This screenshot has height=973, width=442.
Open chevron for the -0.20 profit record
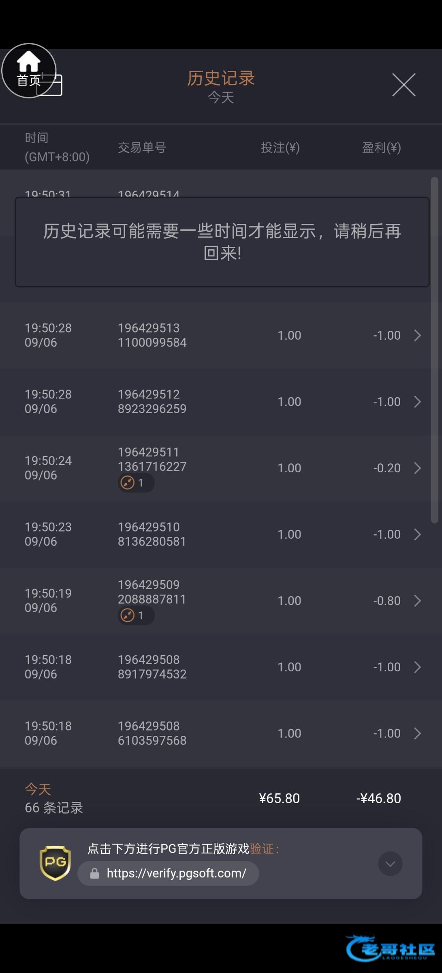click(417, 468)
